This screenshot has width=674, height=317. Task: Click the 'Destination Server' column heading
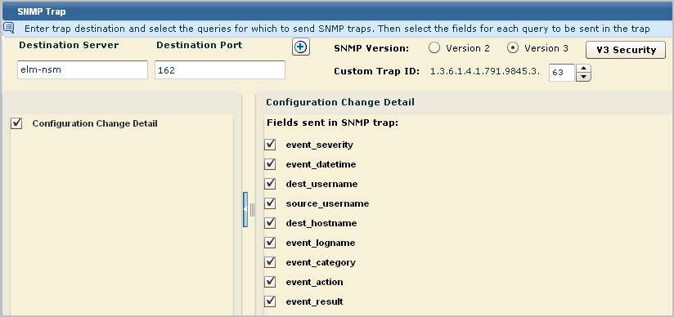point(69,45)
